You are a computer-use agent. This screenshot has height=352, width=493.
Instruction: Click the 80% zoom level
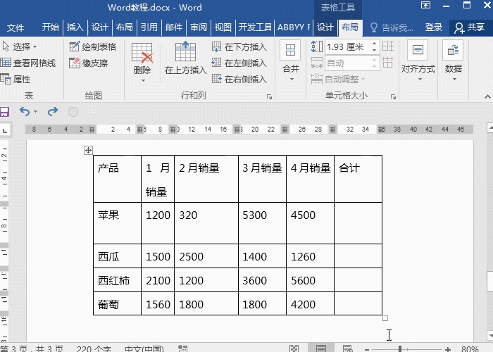tap(470, 348)
